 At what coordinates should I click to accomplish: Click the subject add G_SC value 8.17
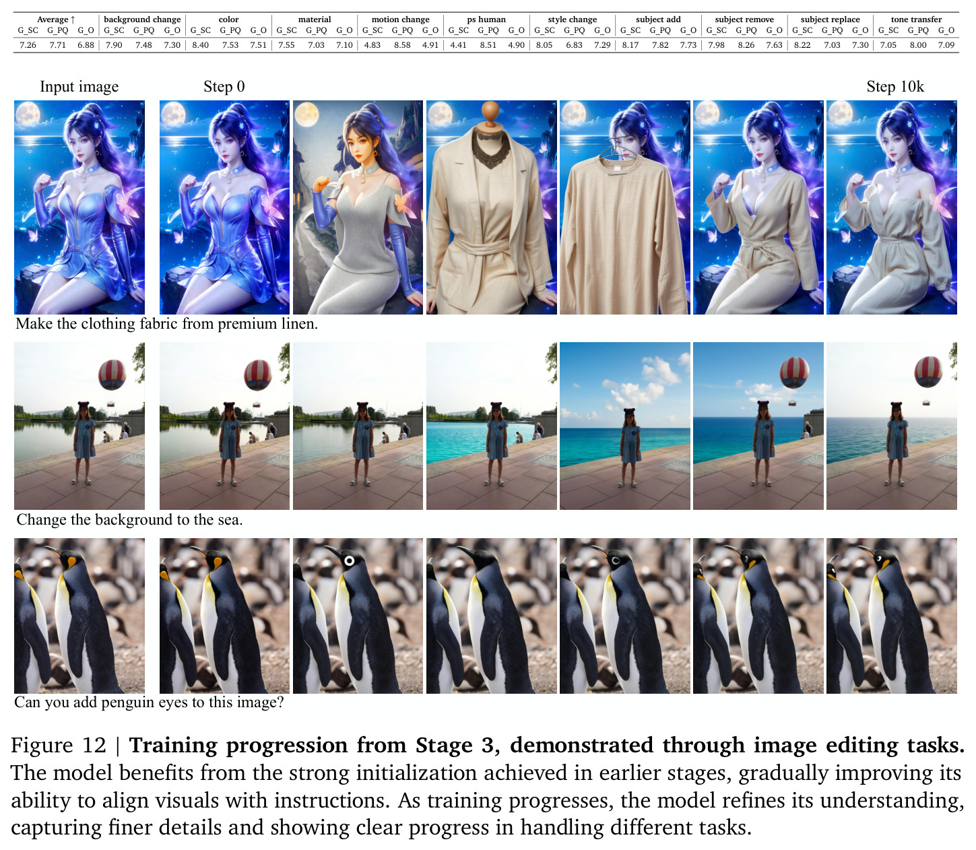630,45
